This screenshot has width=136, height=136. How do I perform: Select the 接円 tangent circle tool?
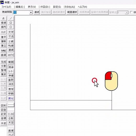(x=3, y=27)
